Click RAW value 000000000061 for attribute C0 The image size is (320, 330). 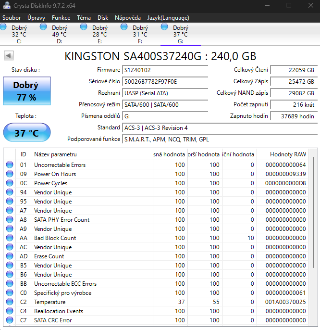click(285, 293)
